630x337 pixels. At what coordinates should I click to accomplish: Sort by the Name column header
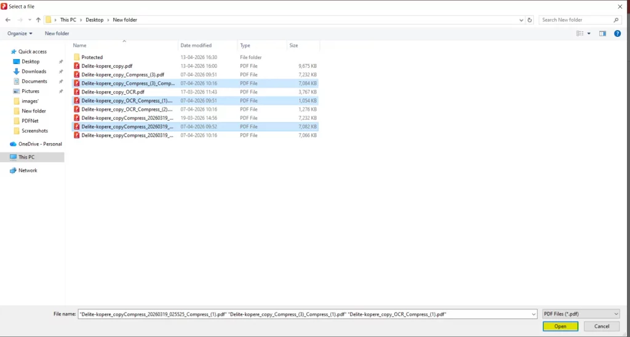point(124,46)
